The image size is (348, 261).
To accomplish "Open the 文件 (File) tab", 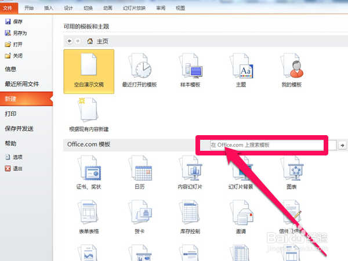I will (x=9, y=8).
